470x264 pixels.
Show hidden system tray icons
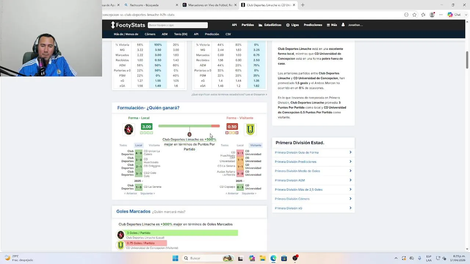click(x=396, y=258)
